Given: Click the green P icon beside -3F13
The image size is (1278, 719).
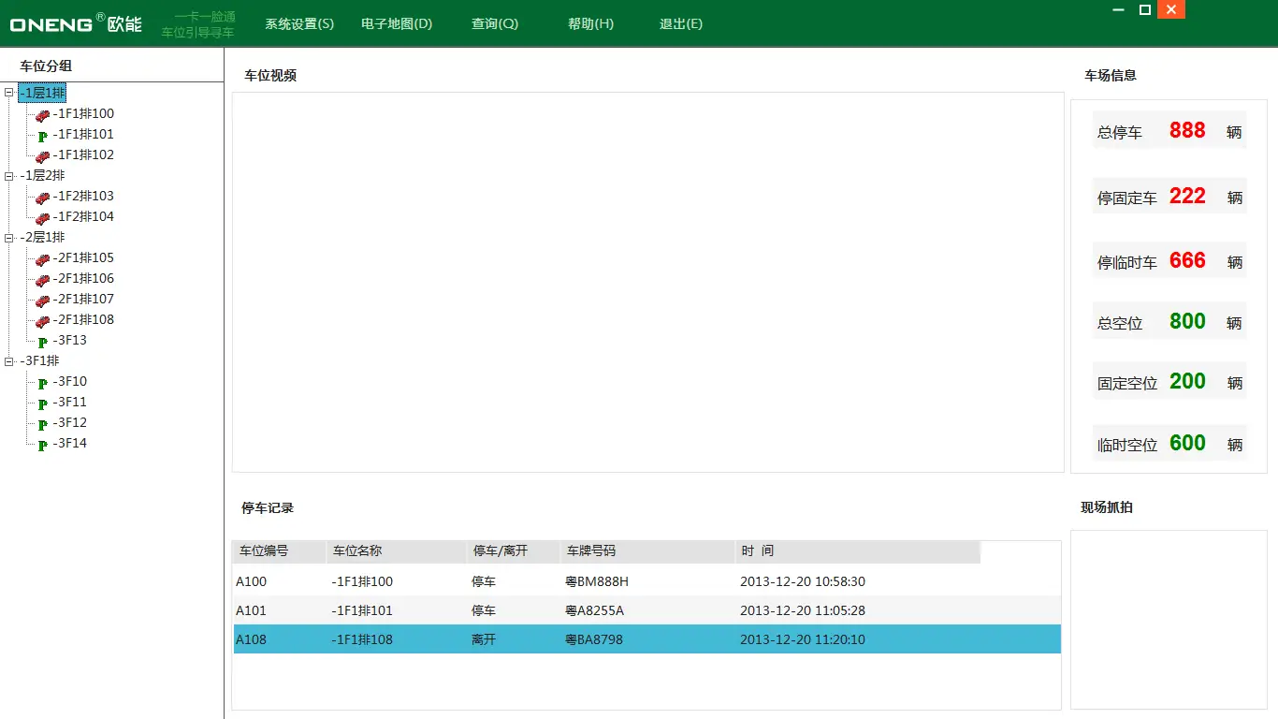Looking at the screenshot, I should point(42,342).
